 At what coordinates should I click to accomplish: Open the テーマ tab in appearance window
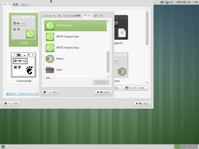pos(7,5)
